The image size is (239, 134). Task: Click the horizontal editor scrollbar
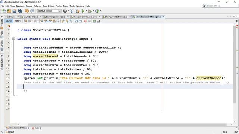pos(127,125)
